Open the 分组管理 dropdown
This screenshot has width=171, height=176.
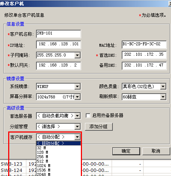pos(78,127)
